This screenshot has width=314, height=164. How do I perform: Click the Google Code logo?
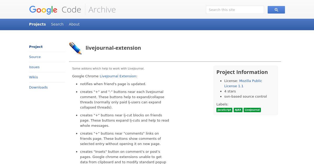55,10
